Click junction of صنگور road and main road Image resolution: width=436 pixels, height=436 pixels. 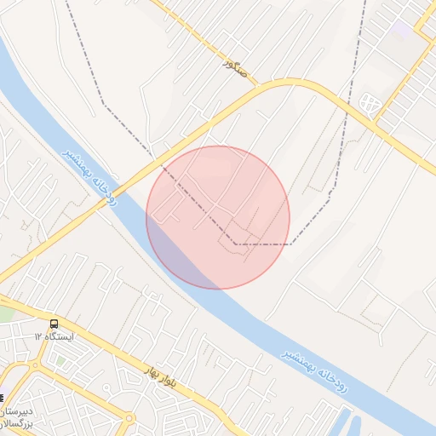coord(258,85)
